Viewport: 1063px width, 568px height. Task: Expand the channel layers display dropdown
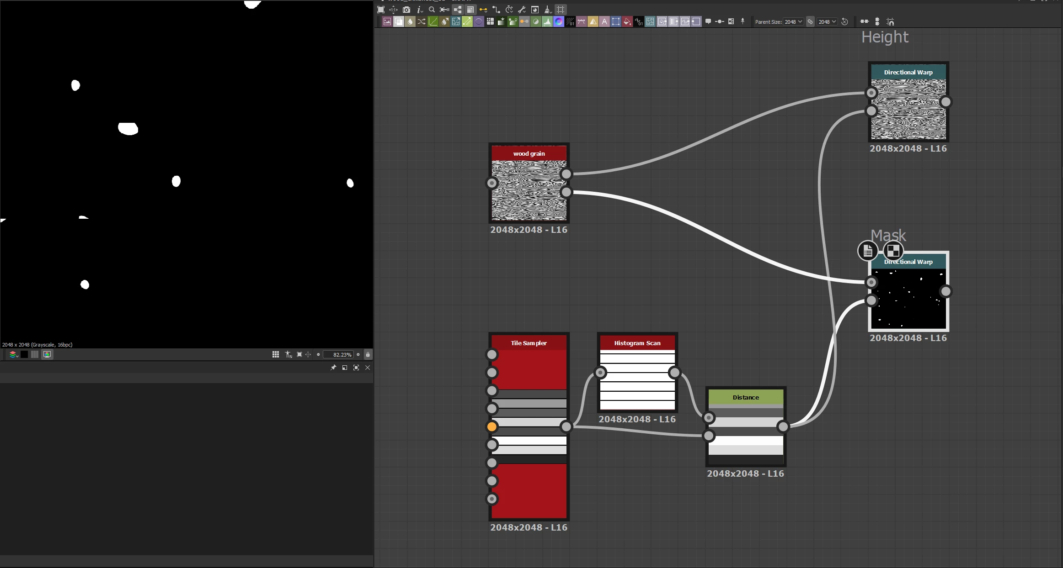(14, 354)
